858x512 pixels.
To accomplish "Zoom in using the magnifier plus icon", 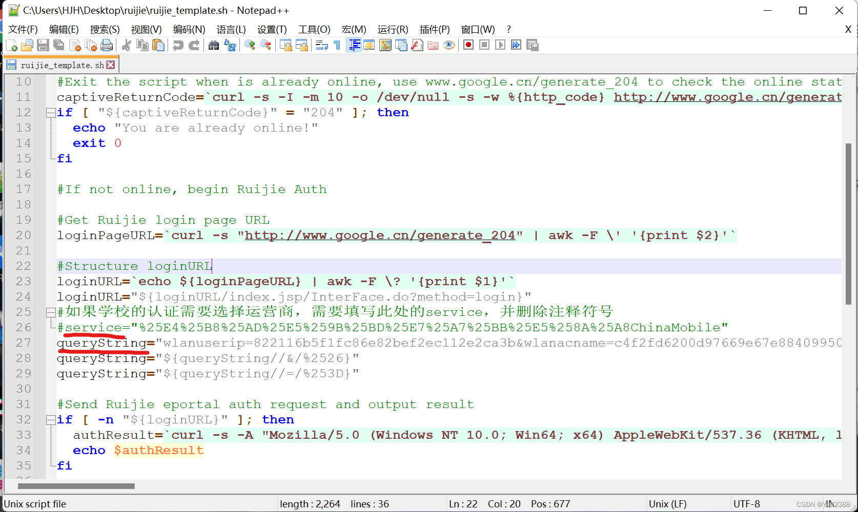I will point(250,45).
